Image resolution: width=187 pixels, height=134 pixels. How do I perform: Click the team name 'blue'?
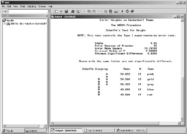point(150,90)
